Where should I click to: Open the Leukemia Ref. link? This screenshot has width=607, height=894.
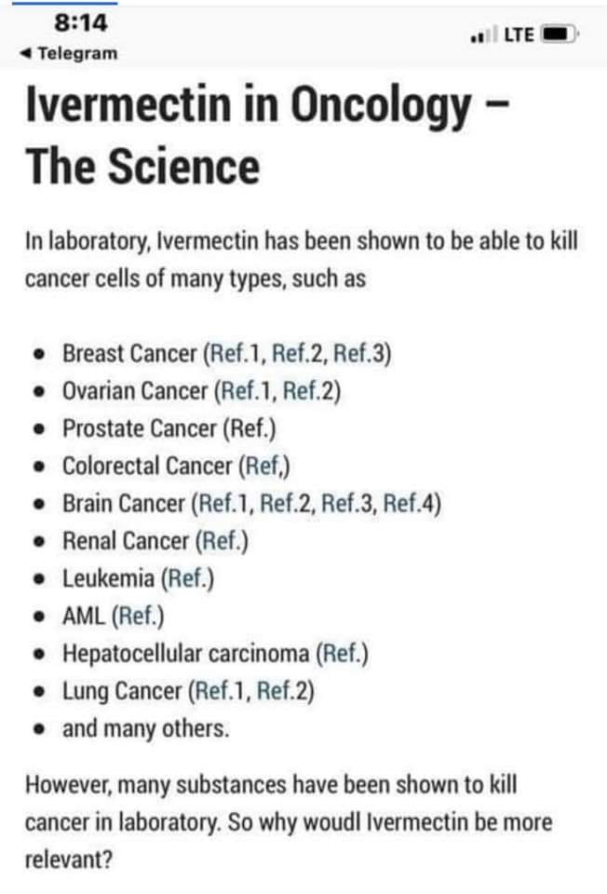[x=187, y=578]
